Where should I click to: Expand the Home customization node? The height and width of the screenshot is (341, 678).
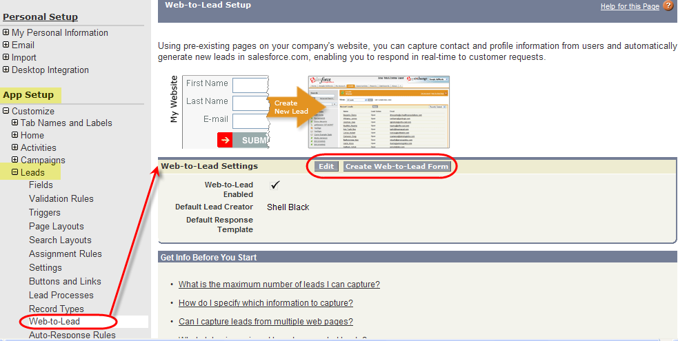[15, 135]
